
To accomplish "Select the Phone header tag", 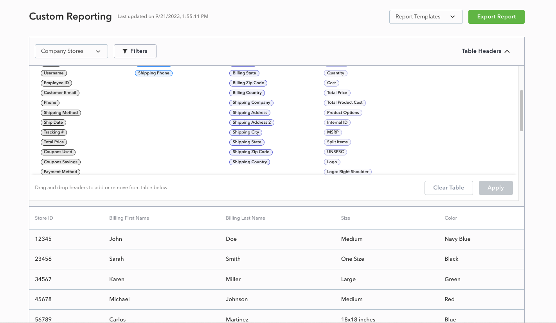I will (50, 103).
